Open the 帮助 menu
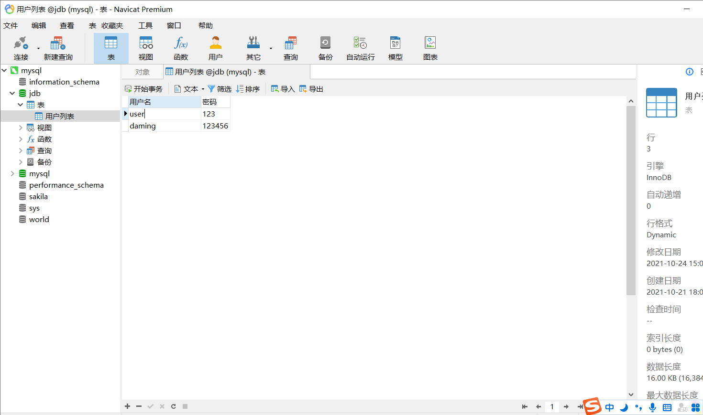Screen dimensions: 703x415 pos(206,26)
